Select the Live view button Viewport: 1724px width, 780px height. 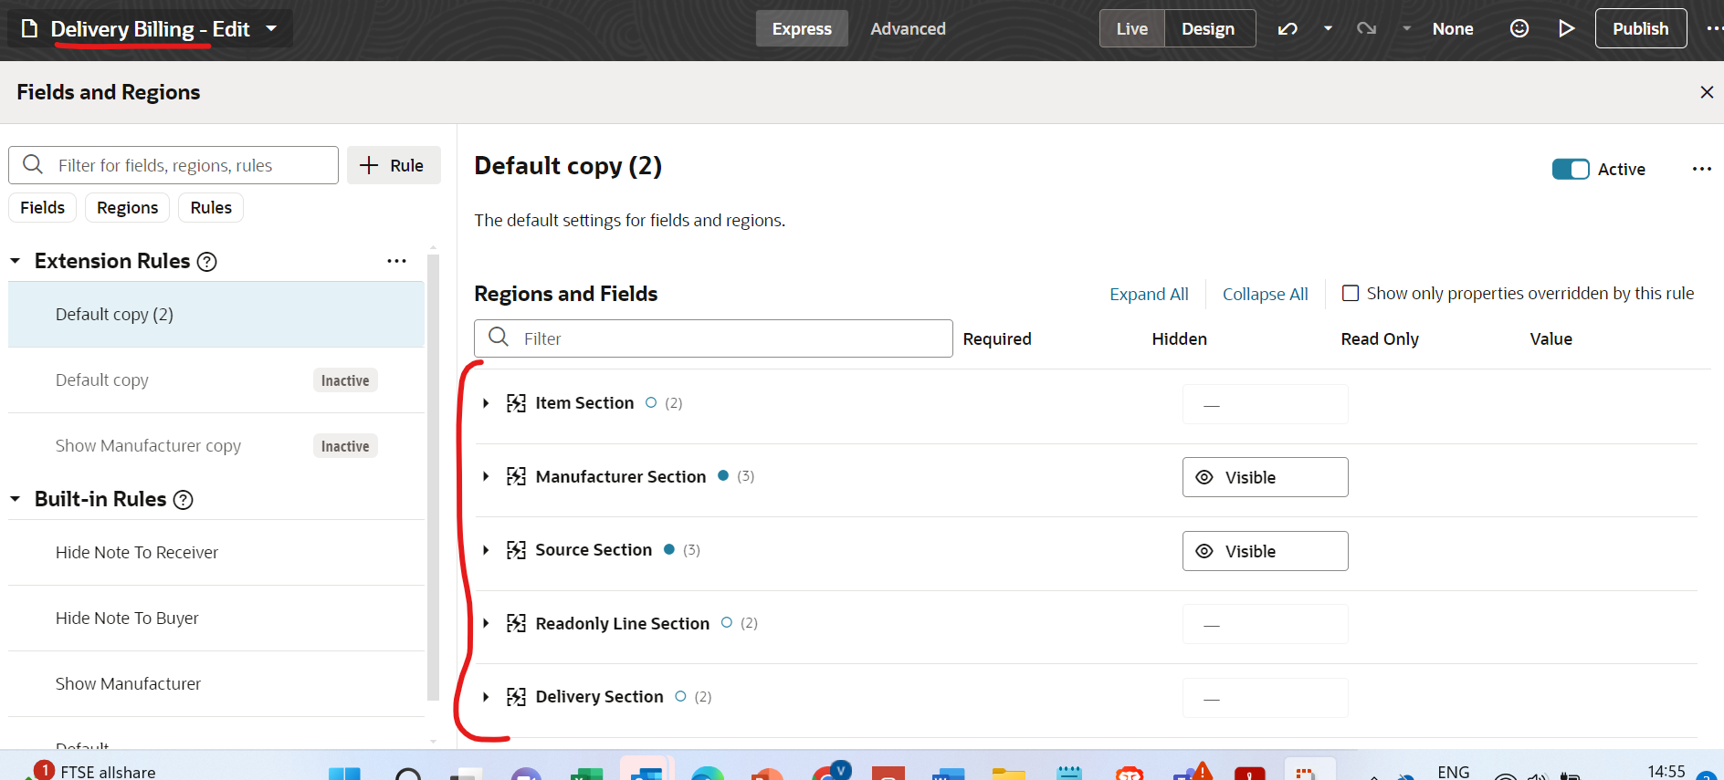(1131, 28)
